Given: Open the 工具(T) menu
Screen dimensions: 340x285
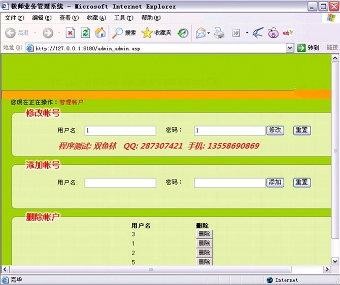Looking at the screenshot, I should (124, 18).
